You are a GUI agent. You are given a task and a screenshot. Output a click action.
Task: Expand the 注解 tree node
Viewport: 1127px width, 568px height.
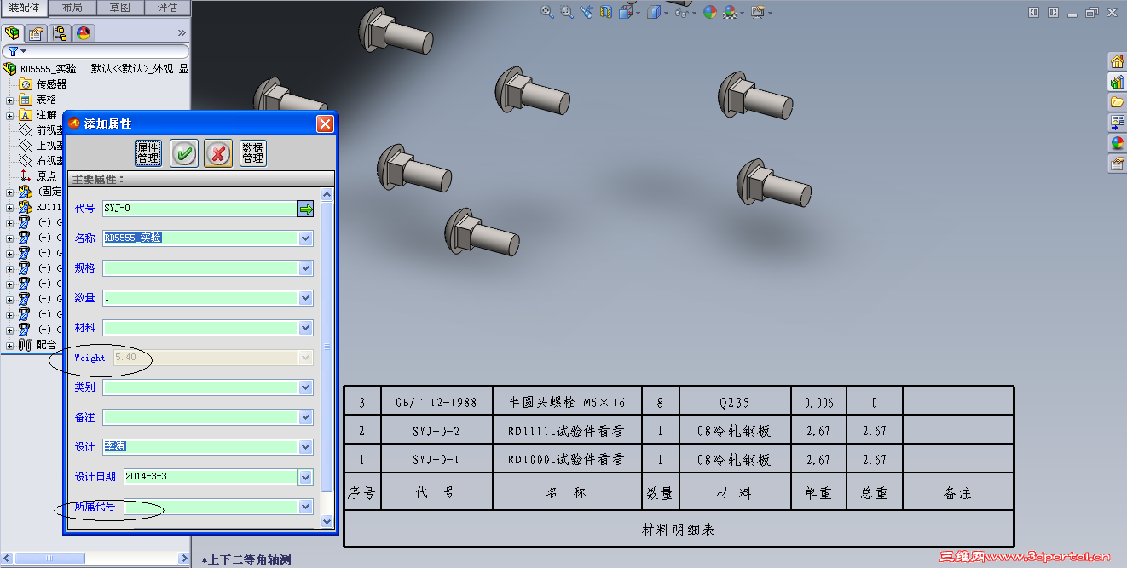[9, 115]
